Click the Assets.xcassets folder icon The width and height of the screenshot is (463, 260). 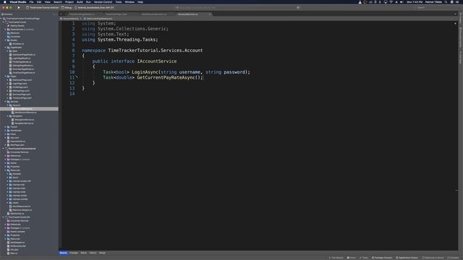click(8, 232)
